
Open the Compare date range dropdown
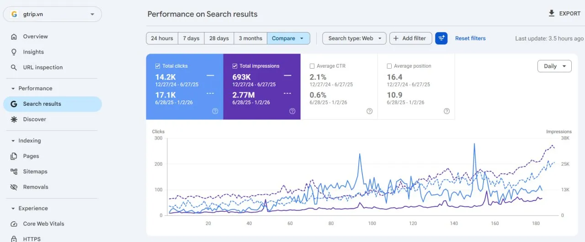pos(288,38)
